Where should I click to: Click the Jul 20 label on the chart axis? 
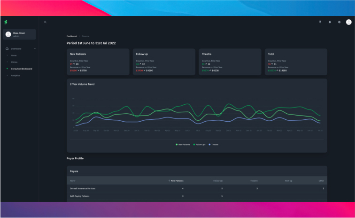point(76,131)
